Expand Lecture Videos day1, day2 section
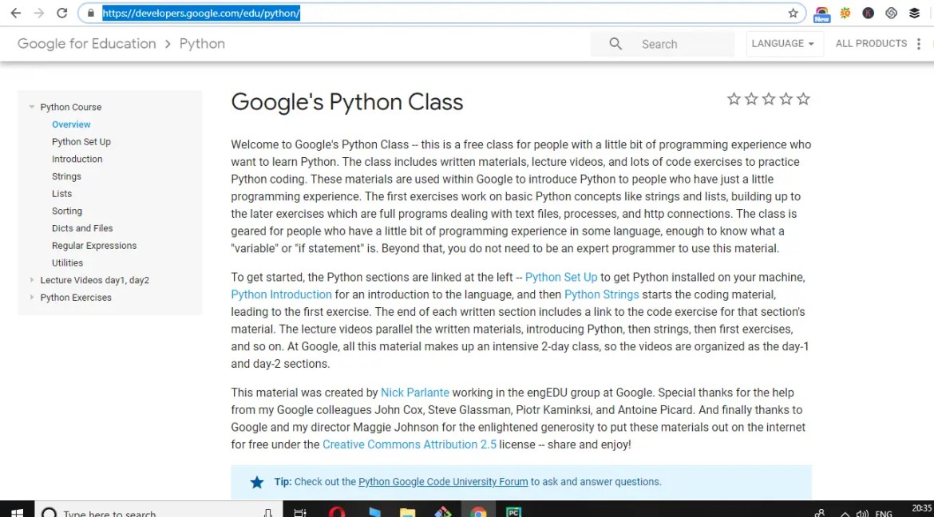Image resolution: width=934 pixels, height=517 pixels. [x=32, y=279]
